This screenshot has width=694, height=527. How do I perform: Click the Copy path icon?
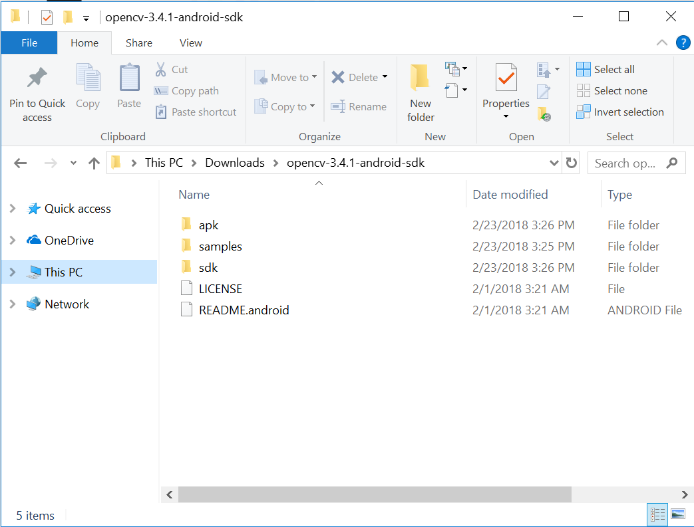point(160,90)
